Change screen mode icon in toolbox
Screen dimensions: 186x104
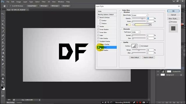[x=3, y=96]
